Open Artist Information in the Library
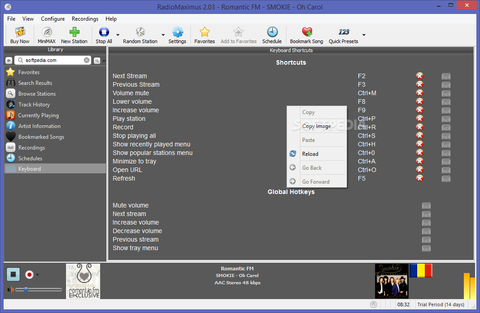480x313 pixels. (x=55, y=126)
